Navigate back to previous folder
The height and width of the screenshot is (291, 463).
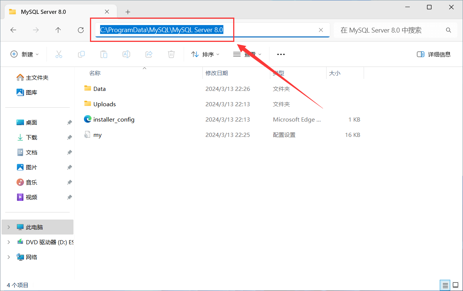[x=13, y=30]
